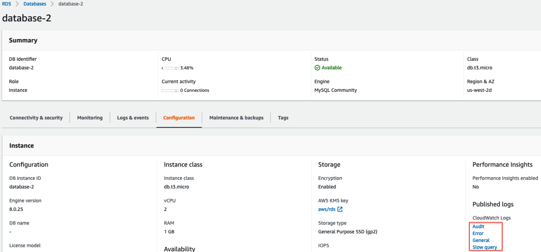The image size is (541, 252).
Task: Click the Current activity connections bar
Action: pyautogui.click(x=170, y=90)
